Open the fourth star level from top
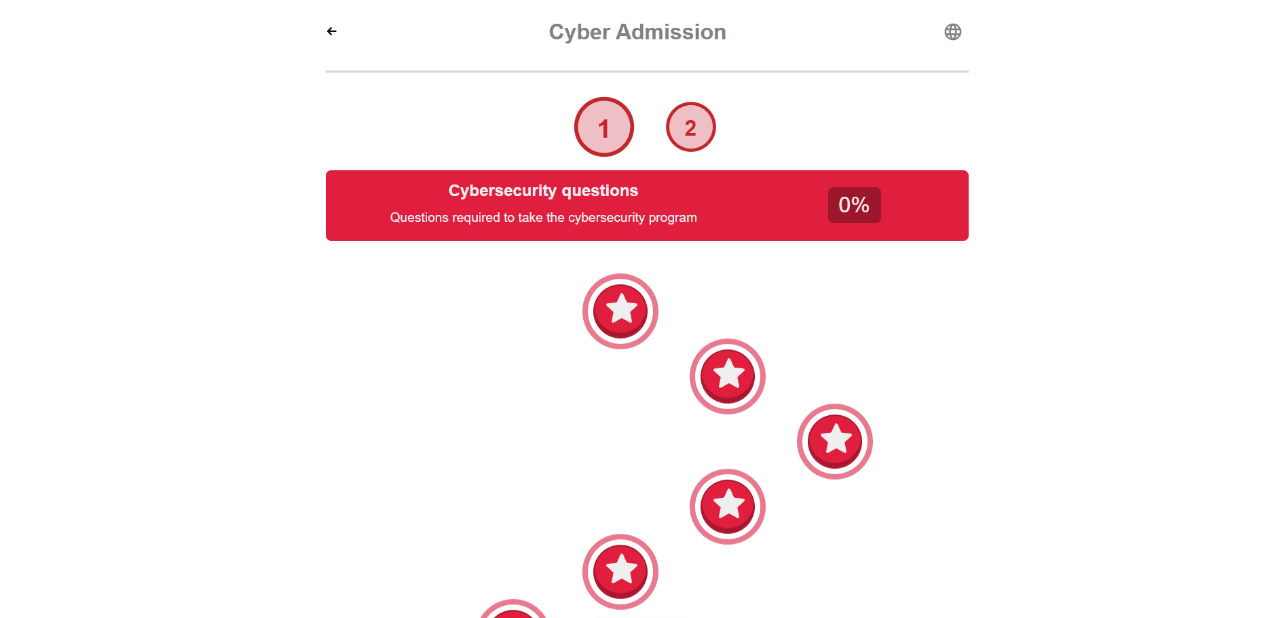The width and height of the screenshot is (1285, 618). pos(728,507)
